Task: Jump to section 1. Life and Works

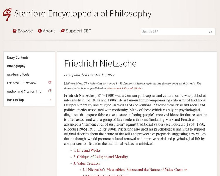Action: (87, 150)
